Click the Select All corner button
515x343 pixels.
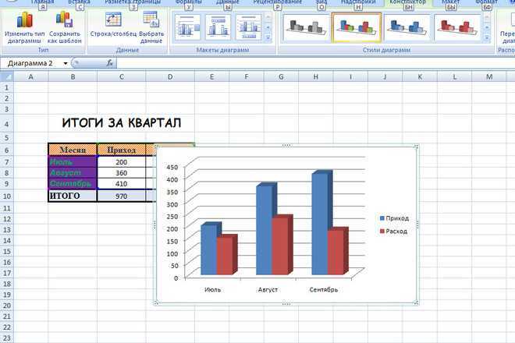7,77
